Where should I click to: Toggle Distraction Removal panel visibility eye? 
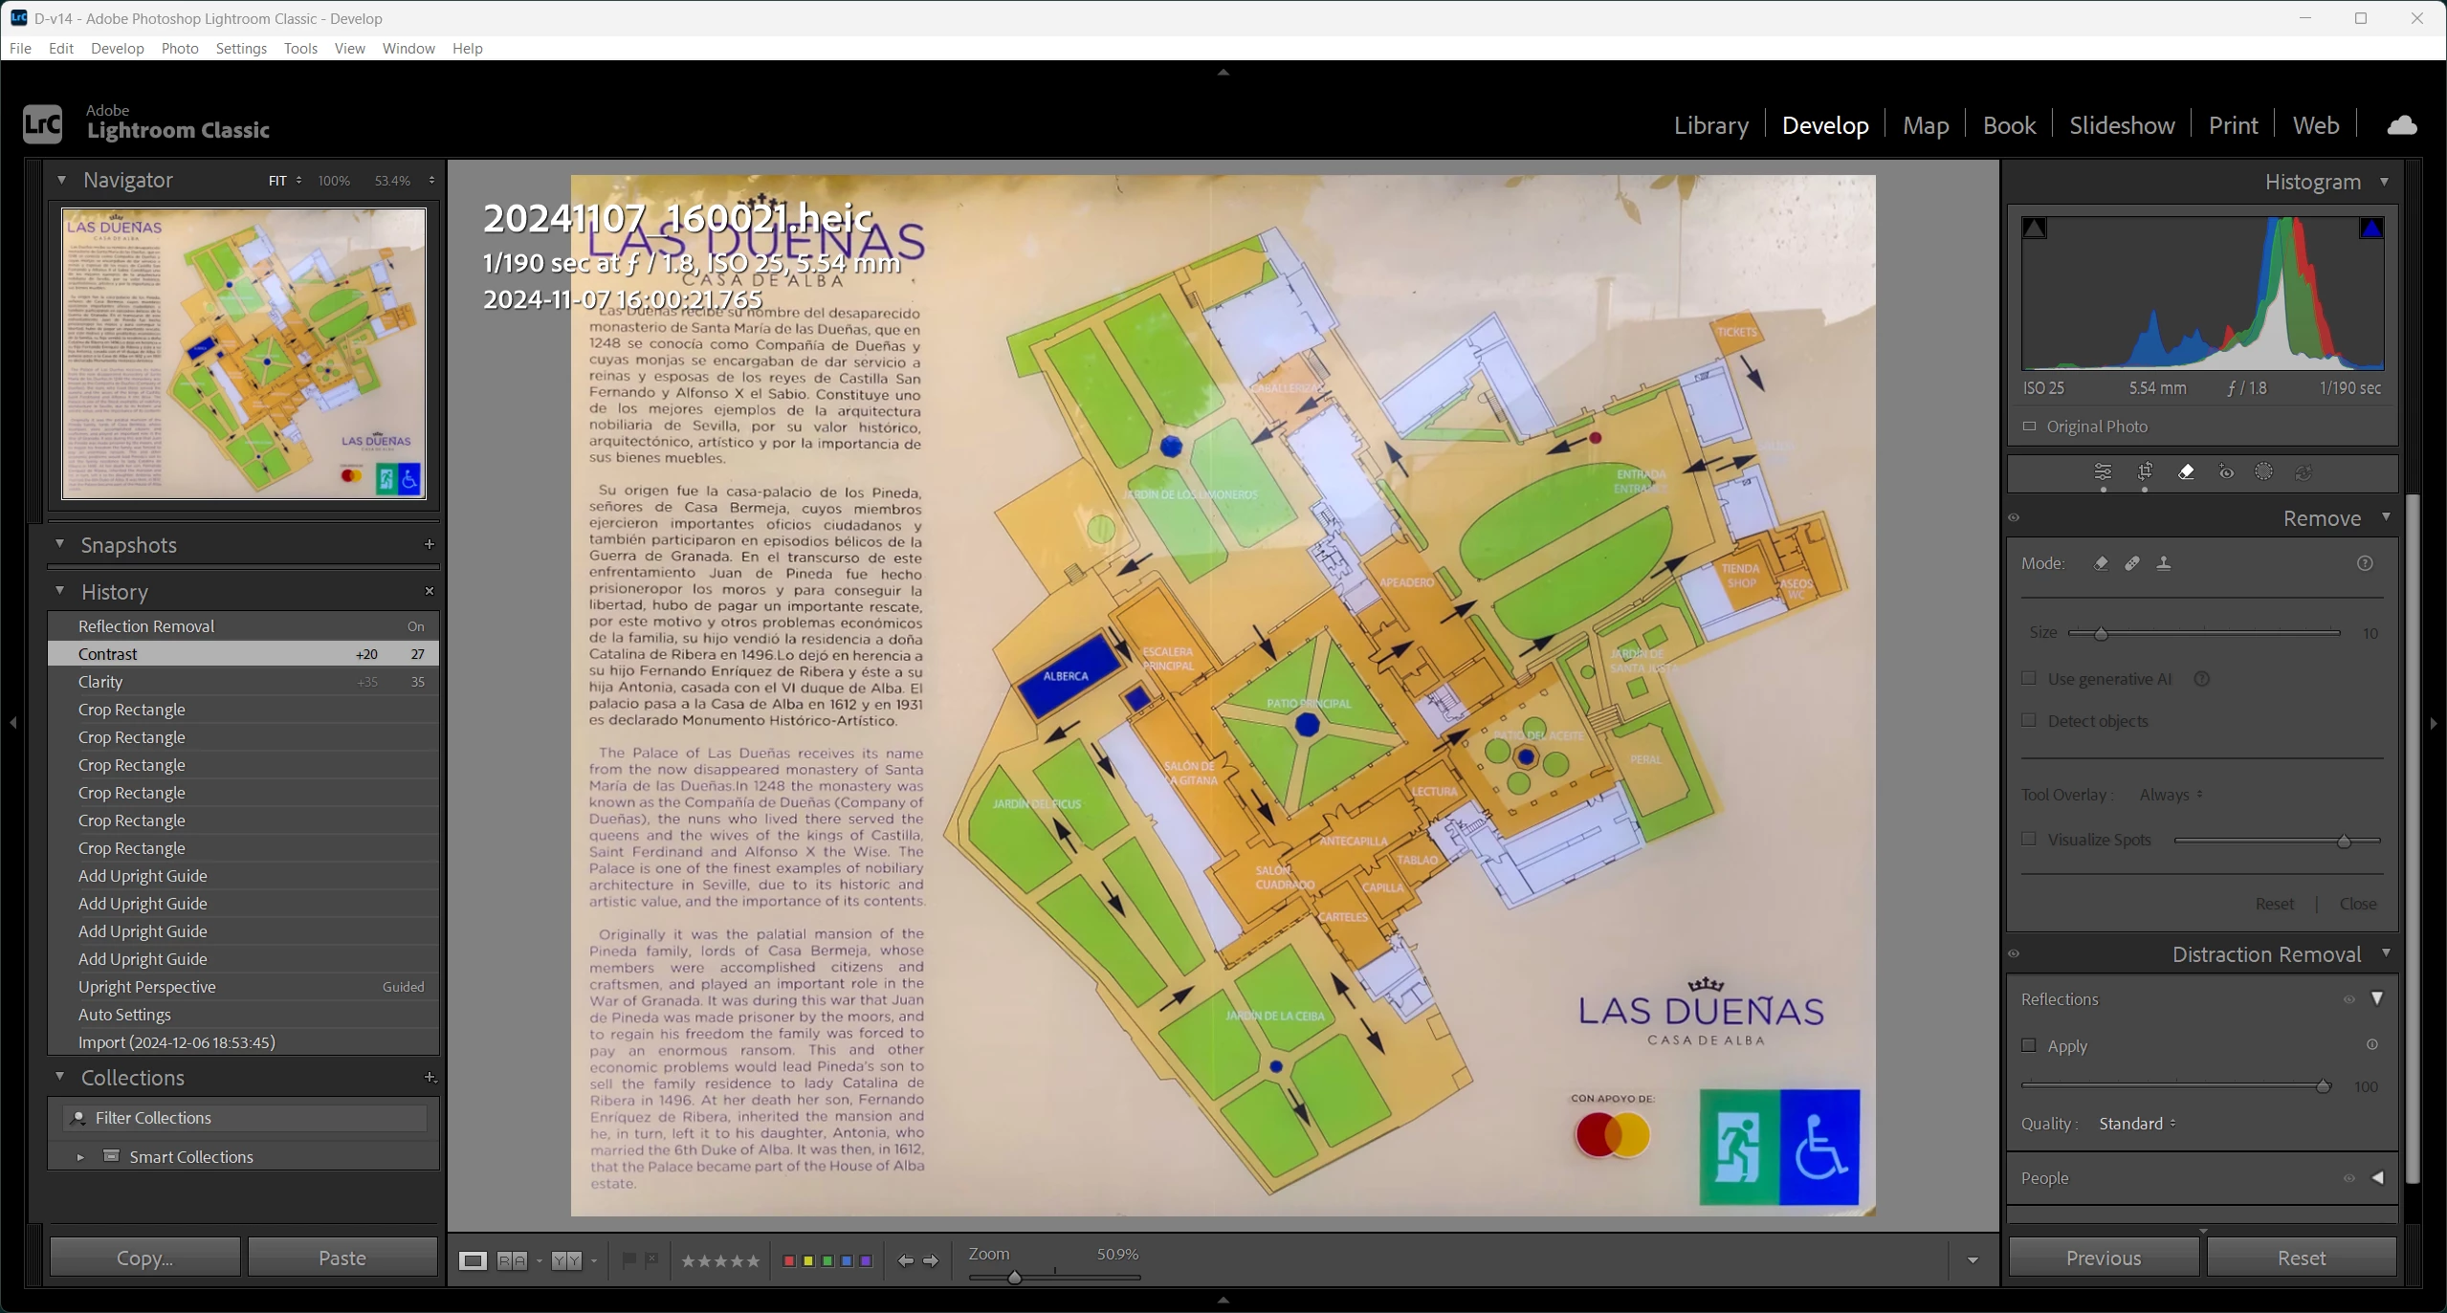(x=2014, y=954)
